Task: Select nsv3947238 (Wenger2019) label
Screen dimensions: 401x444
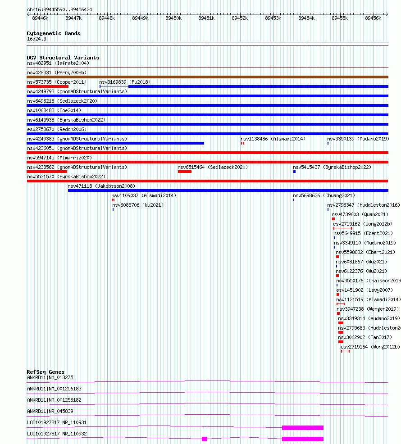Action: [x=368, y=309]
